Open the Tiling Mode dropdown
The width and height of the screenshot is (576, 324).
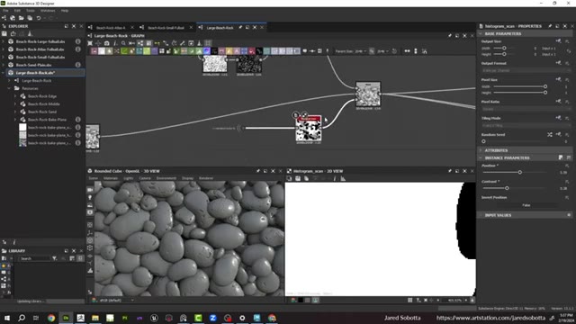pos(526,126)
